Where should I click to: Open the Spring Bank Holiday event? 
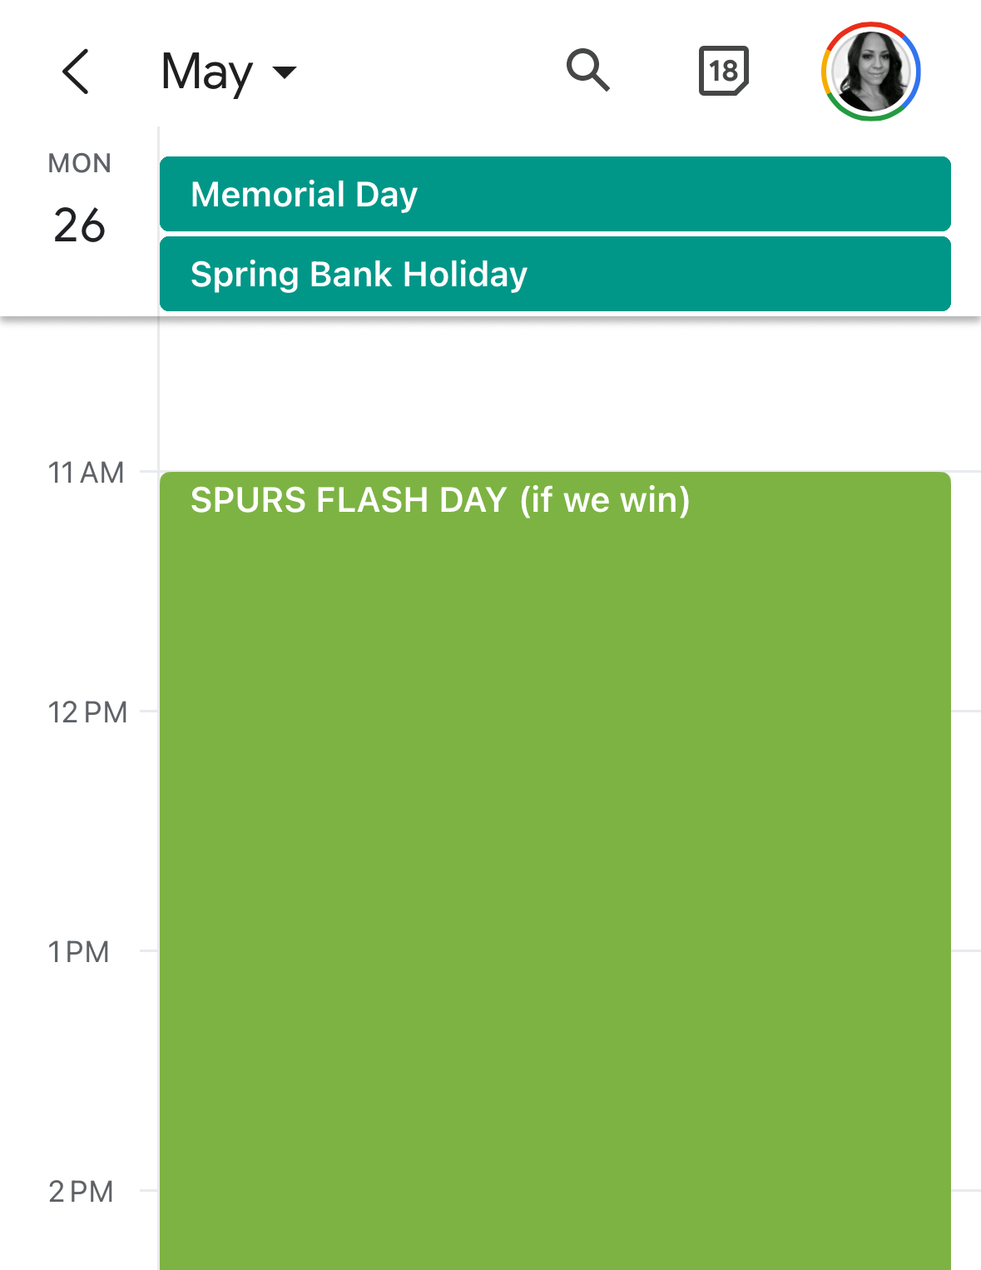pos(554,274)
